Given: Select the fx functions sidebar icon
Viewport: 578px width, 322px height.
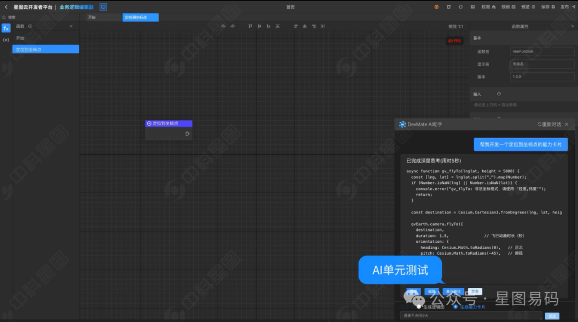Looking at the screenshot, I should [x=6, y=28].
